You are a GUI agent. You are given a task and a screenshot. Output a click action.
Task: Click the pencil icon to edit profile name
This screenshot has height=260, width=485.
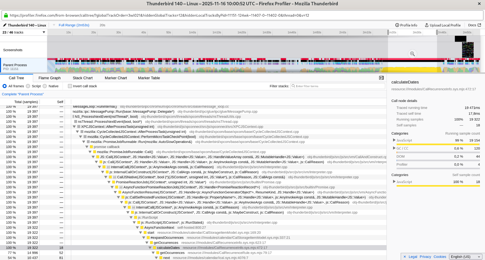(5, 25)
